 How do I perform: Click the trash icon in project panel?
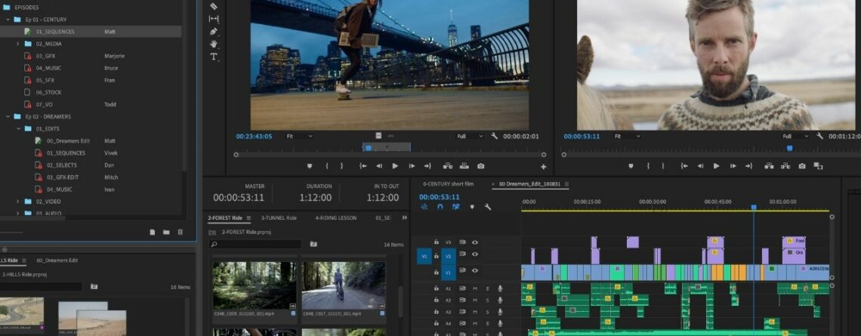click(x=180, y=232)
